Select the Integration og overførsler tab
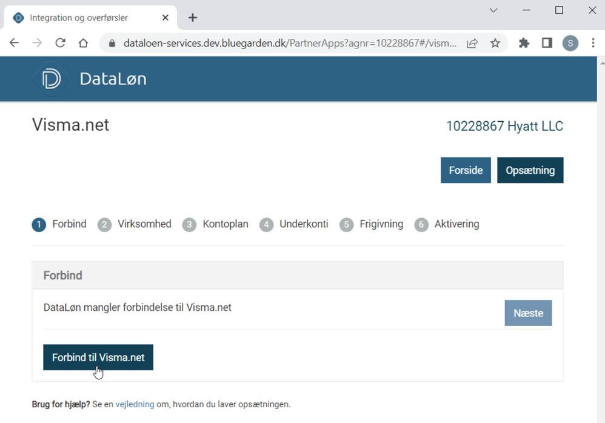605x423 pixels. pyautogui.click(x=91, y=18)
